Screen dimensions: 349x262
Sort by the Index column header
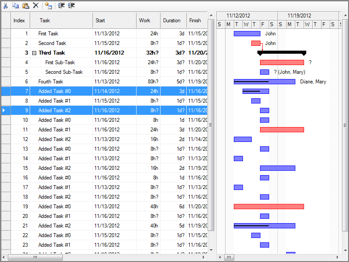pos(20,21)
